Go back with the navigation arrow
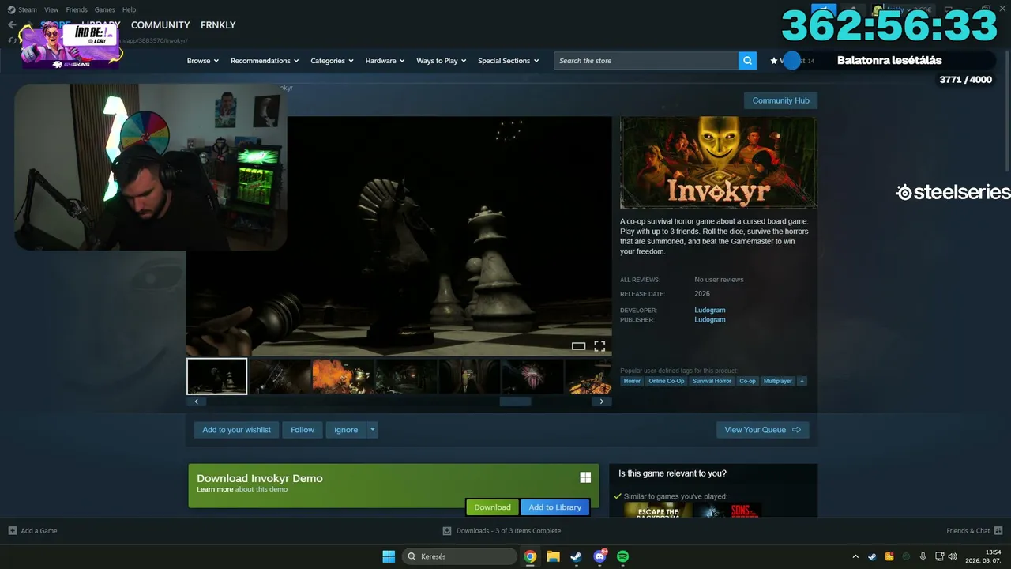 (x=12, y=24)
